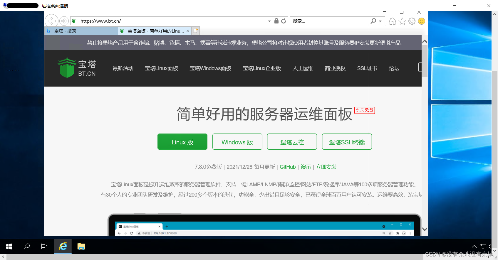Click the 7.8.0免费版 version text
Screen dimensions: 498x260
pos(208,167)
